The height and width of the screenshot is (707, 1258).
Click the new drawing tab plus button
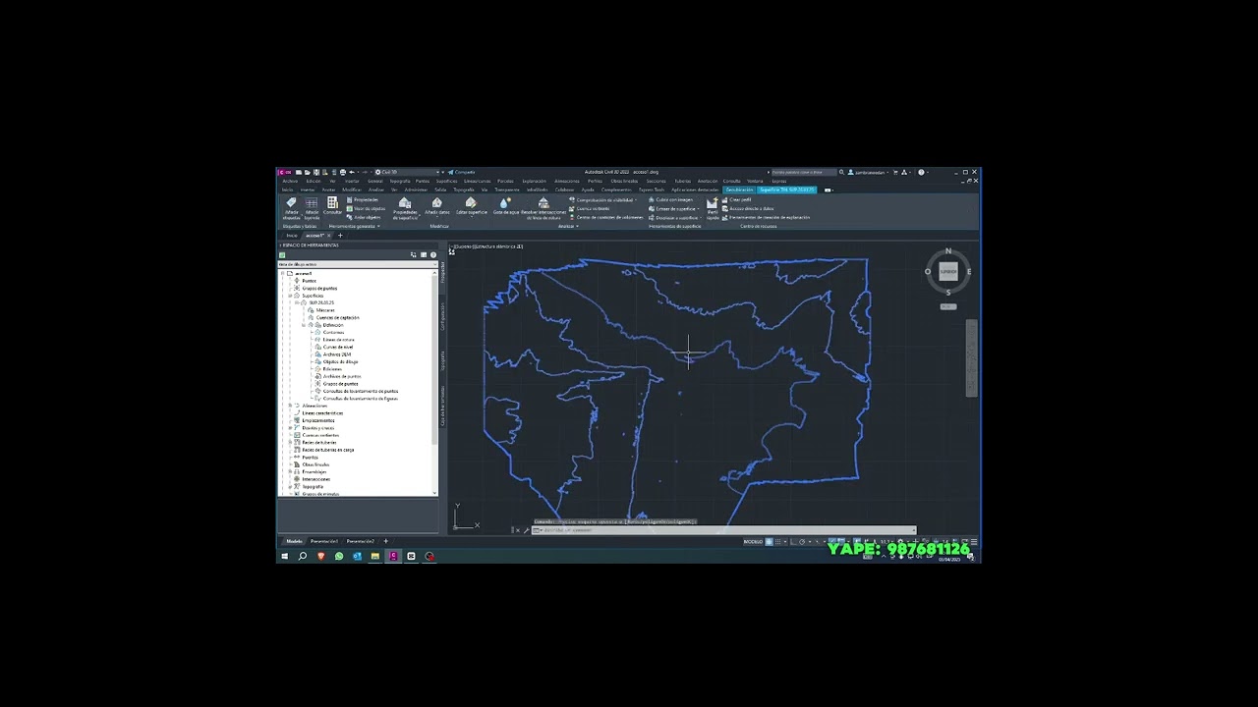click(340, 235)
